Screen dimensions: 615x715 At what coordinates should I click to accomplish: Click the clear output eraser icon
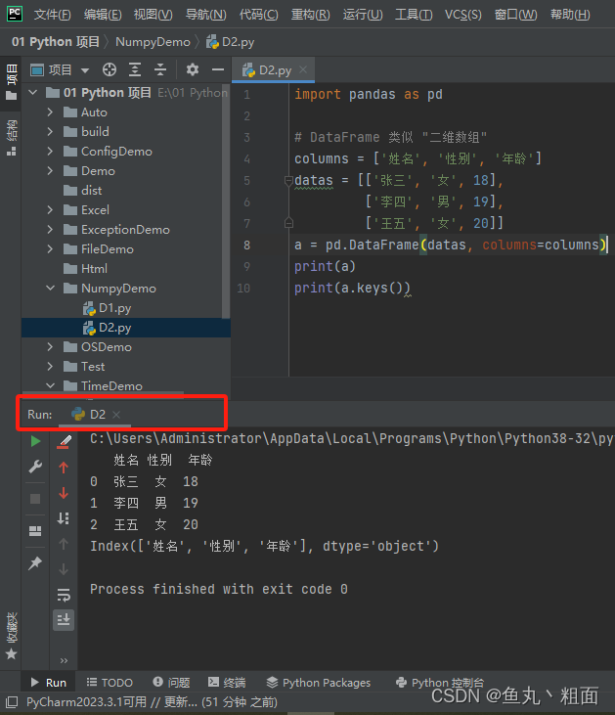click(64, 441)
